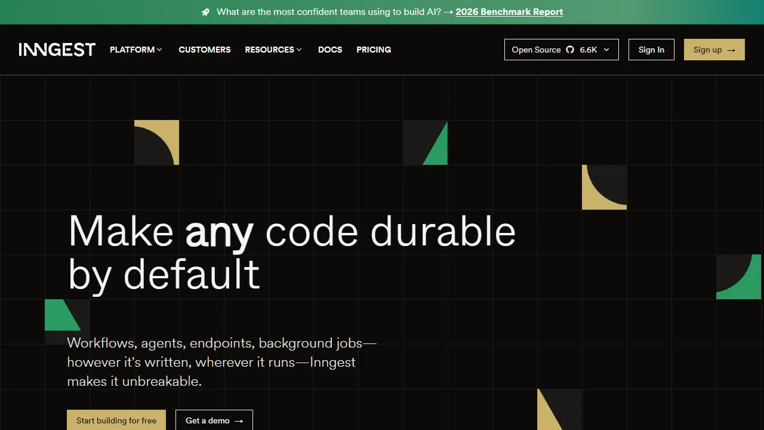This screenshot has width=764, height=430.
Task: Go to the Pricing page
Action: point(374,50)
